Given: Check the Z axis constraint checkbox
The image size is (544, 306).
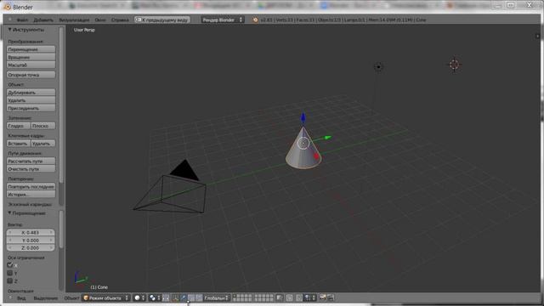Looking at the screenshot, I should coord(9,281).
